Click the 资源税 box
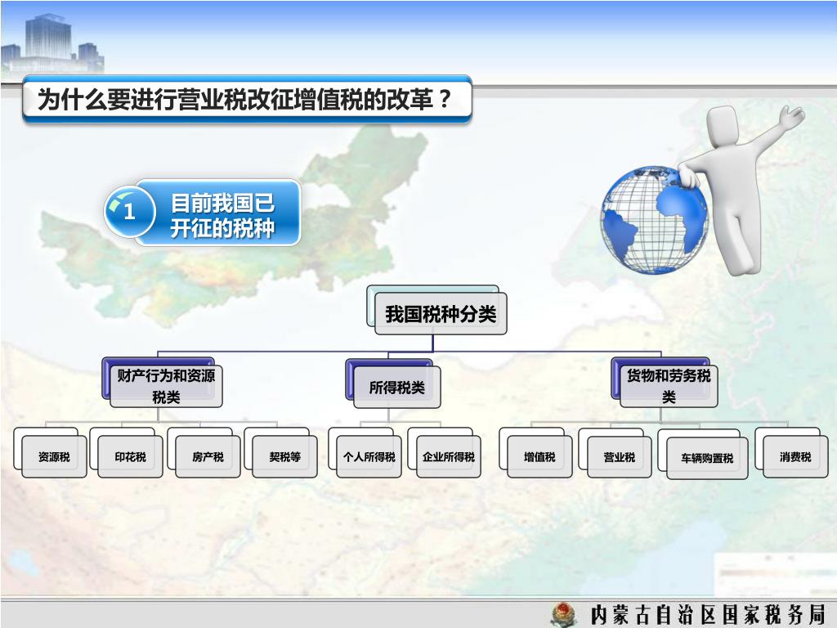 (54, 457)
